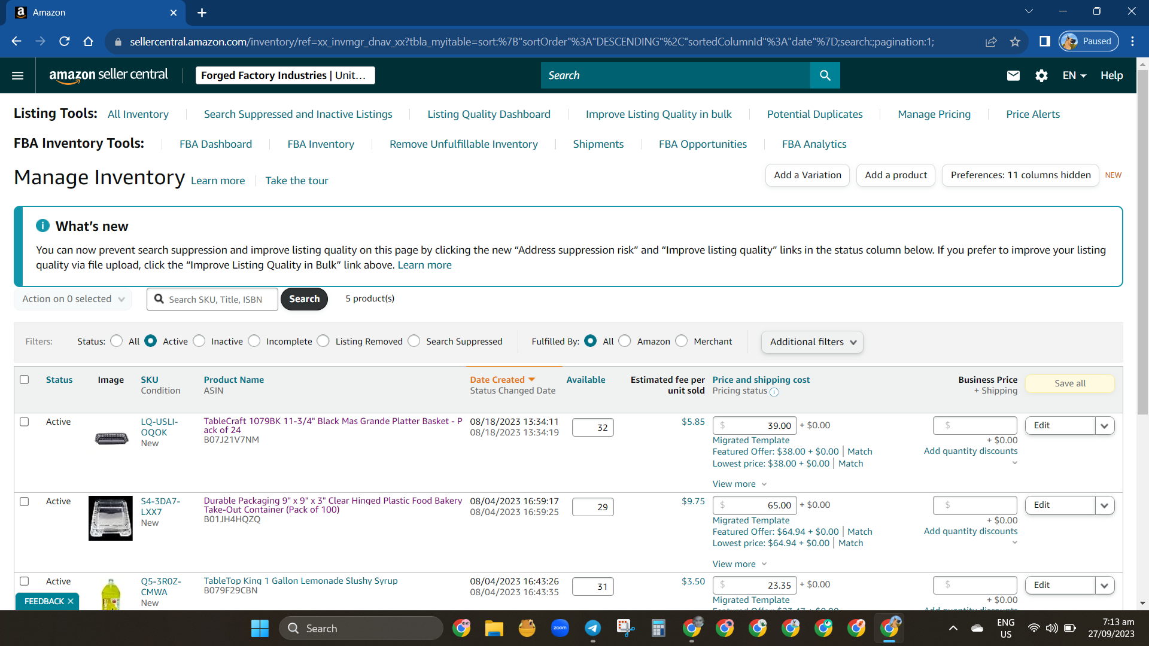
Task: Select Fulfilled By Amazon radio button
Action: pyautogui.click(x=625, y=341)
